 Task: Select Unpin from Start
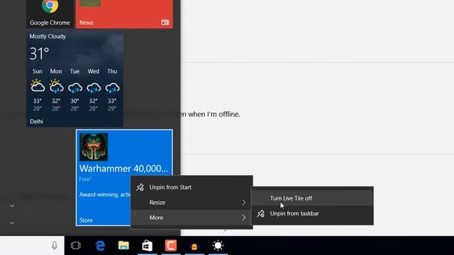pyautogui.click(x=192, y=187)
